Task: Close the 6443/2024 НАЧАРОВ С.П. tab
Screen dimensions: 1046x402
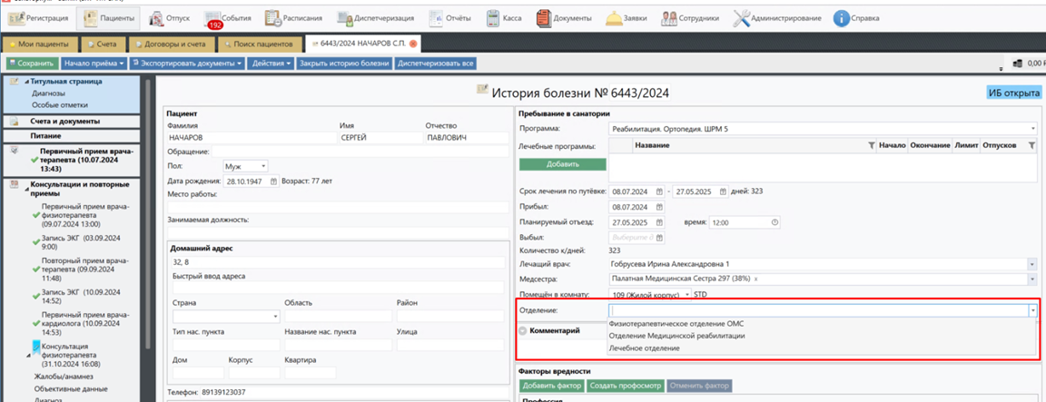Action: click(x=414, y=44)
